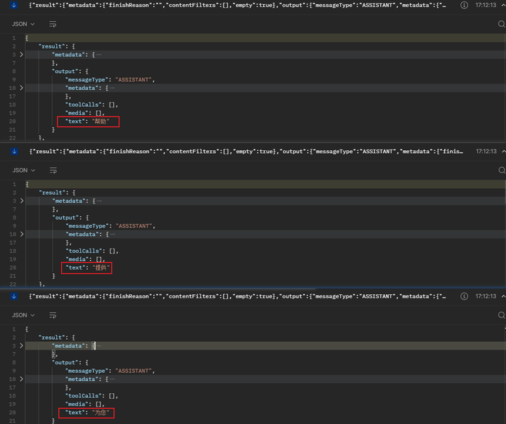506x424 pixels.
Task: Click the "toolCalls": [] line in the 提供 message
Action: [91, 251]
